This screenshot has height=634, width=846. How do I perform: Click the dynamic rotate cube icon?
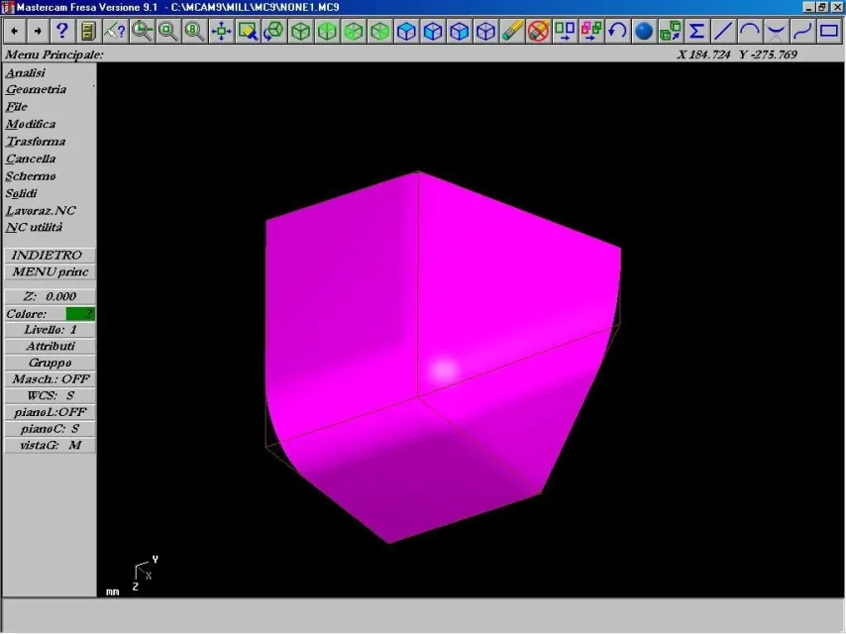click(x=274, y=31)
